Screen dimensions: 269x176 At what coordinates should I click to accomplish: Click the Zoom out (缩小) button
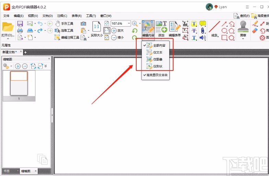[x=117, y=37]
